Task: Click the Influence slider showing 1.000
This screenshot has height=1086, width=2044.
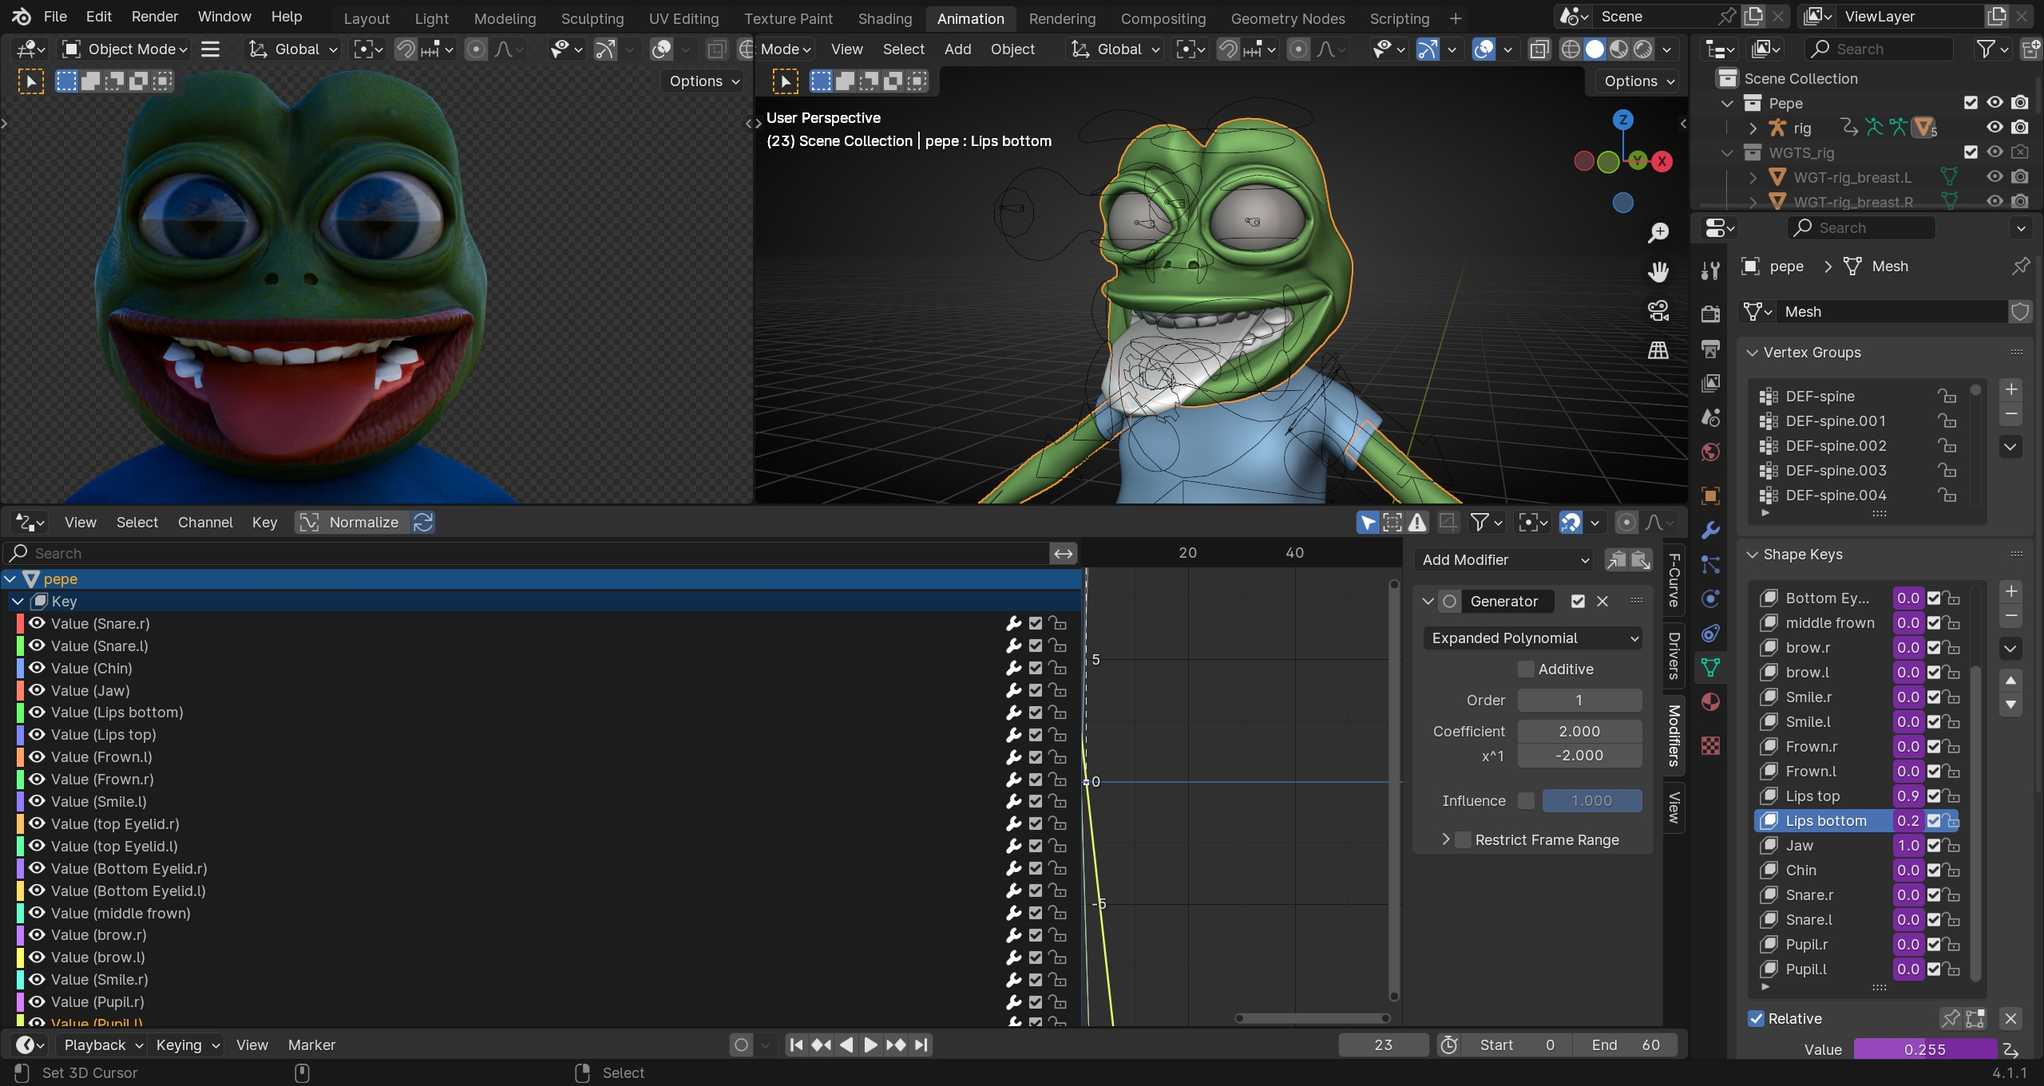Action: (1591, 800)
